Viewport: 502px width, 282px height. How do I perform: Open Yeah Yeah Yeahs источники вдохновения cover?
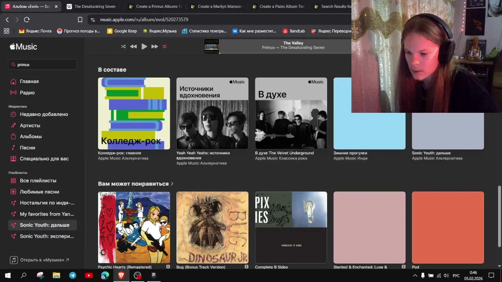[x=213, y=114]
